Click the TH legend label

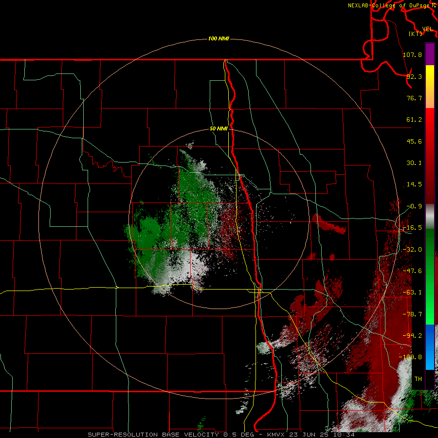pos(418,379)
